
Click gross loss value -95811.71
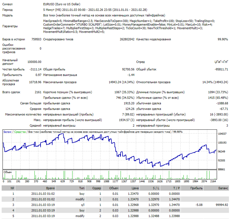click(x=221, y=69)
